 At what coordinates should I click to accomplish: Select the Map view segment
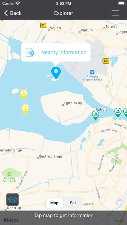click(54, 203)
